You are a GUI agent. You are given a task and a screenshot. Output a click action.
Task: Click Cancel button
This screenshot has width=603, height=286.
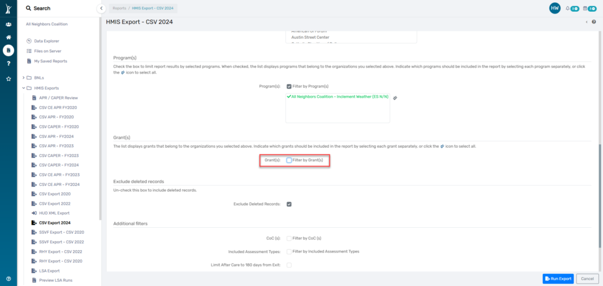(x=587, y=279)
